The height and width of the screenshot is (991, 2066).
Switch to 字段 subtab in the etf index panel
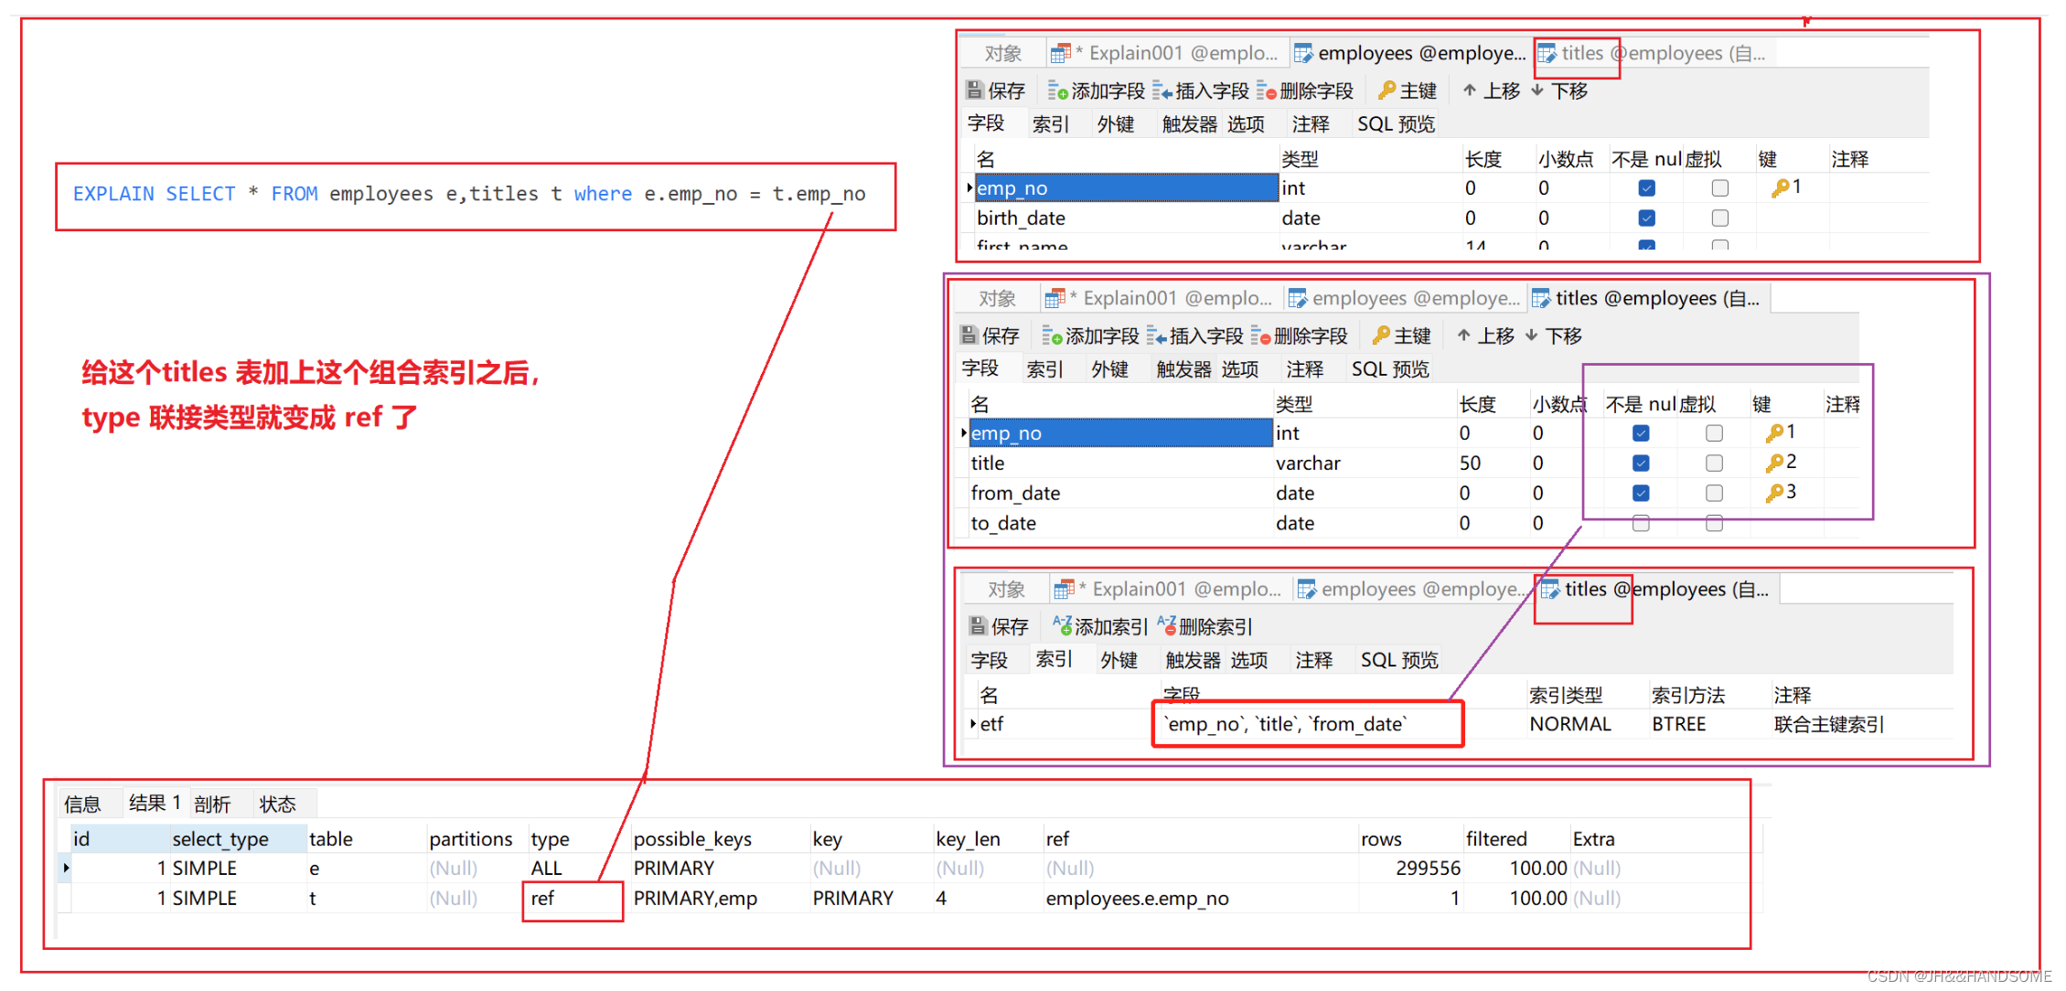(989, 660)
